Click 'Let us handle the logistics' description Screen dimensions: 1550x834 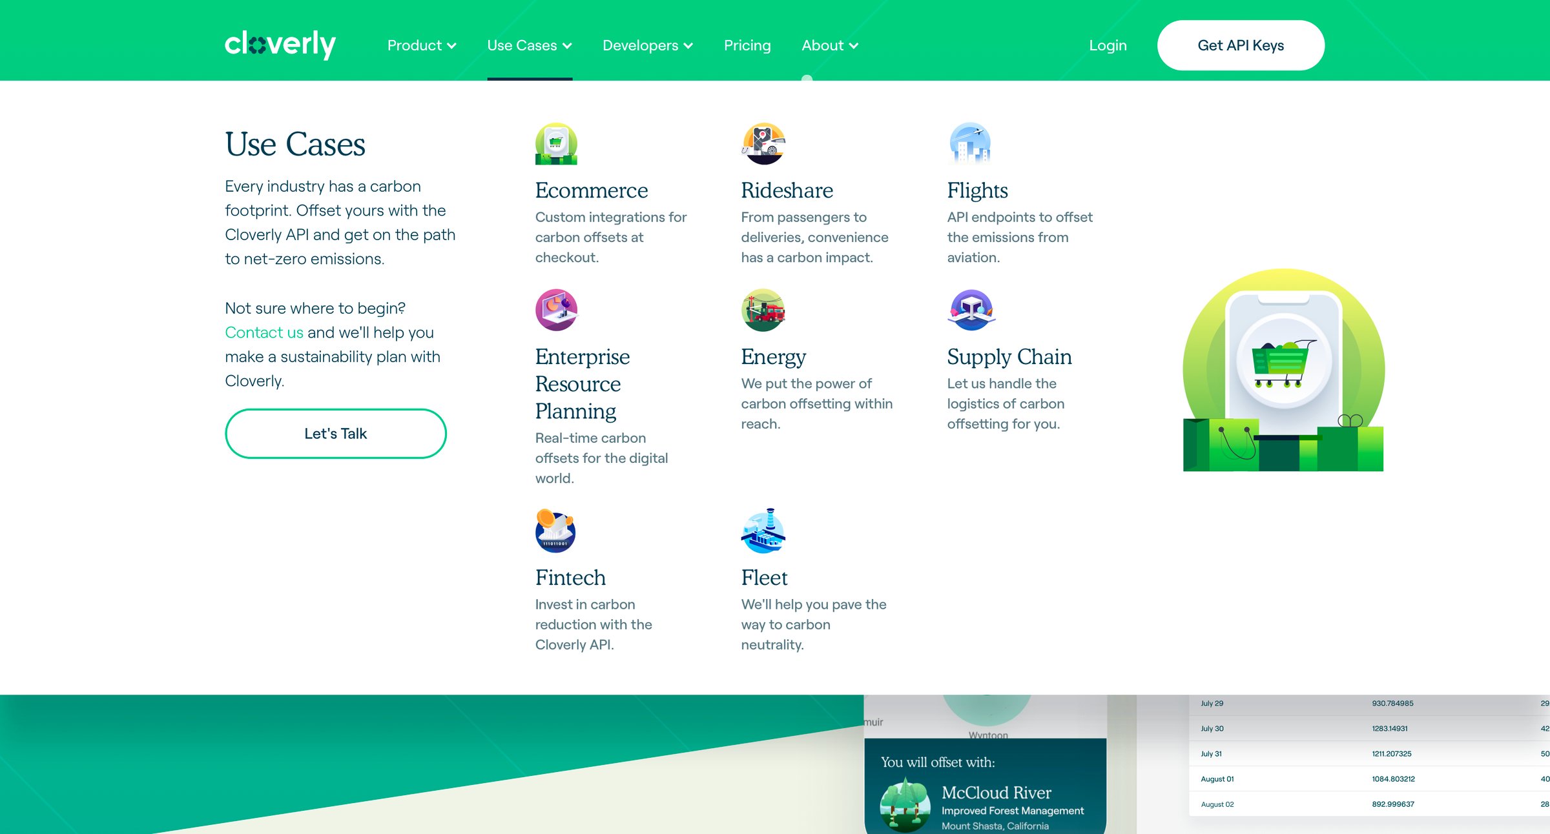[1006, 404]
